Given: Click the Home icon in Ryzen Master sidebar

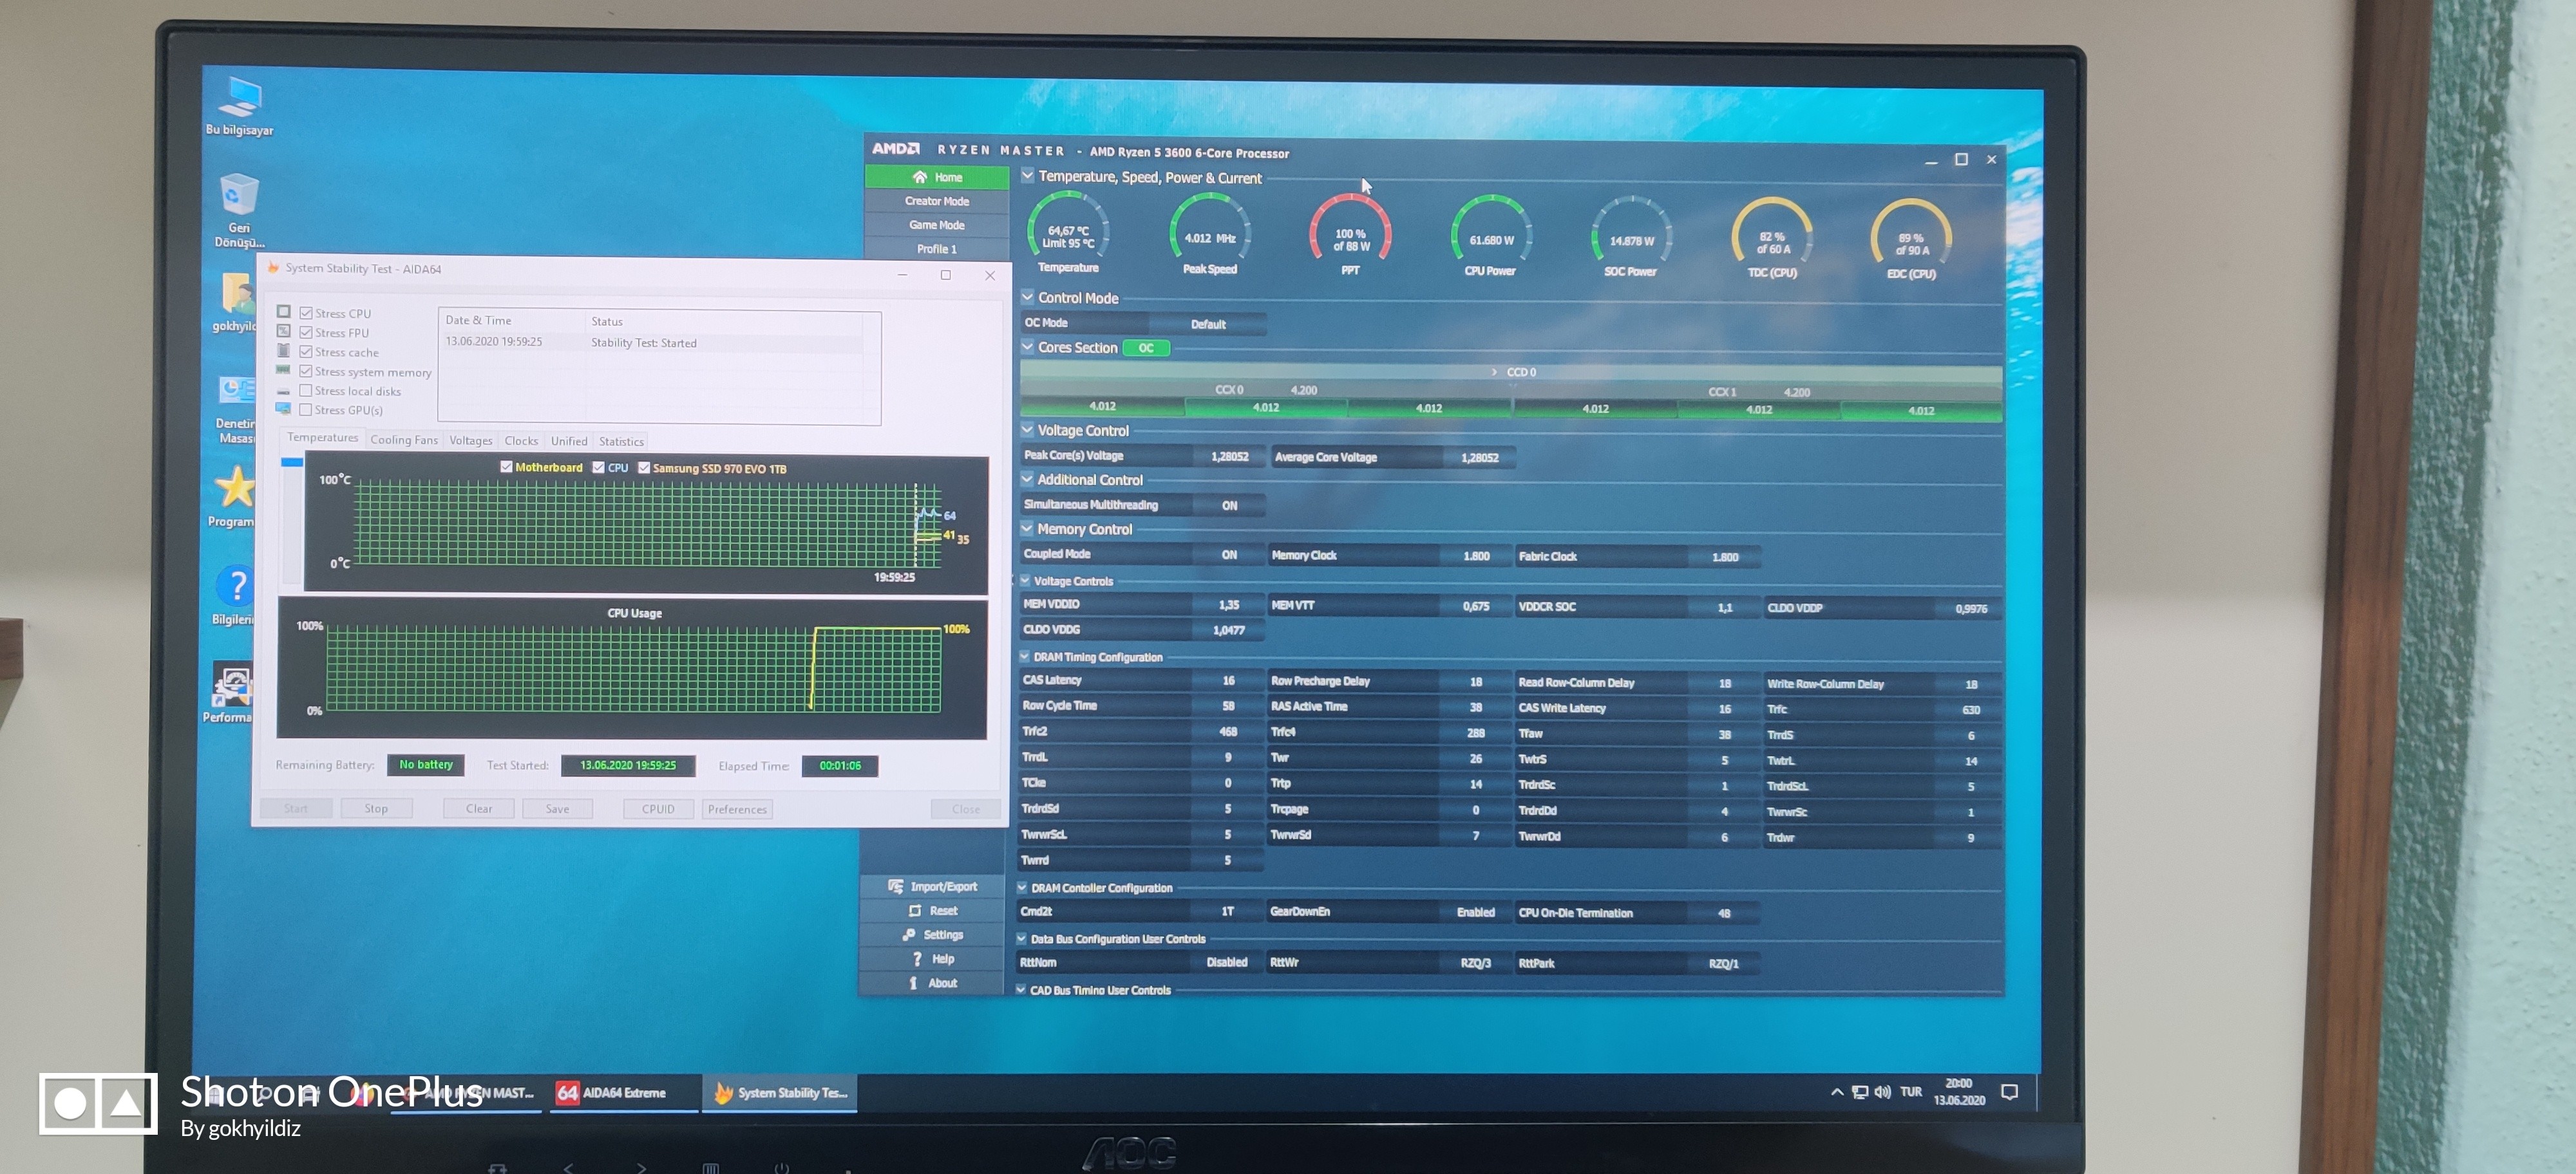Looking at the screenshot, I should coord(920,177).
